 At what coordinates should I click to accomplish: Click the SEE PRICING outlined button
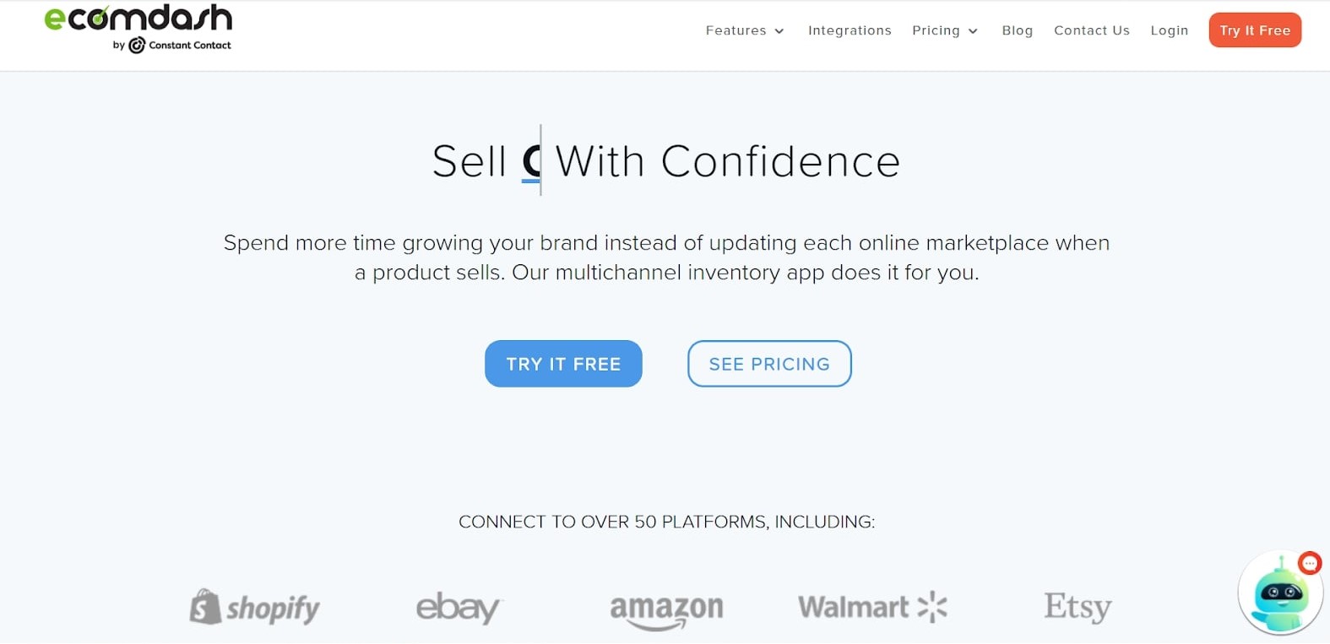point(769,364)
